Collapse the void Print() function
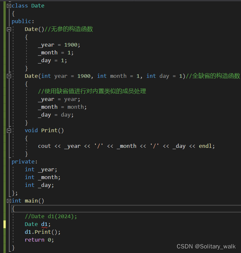 point(9,131)
